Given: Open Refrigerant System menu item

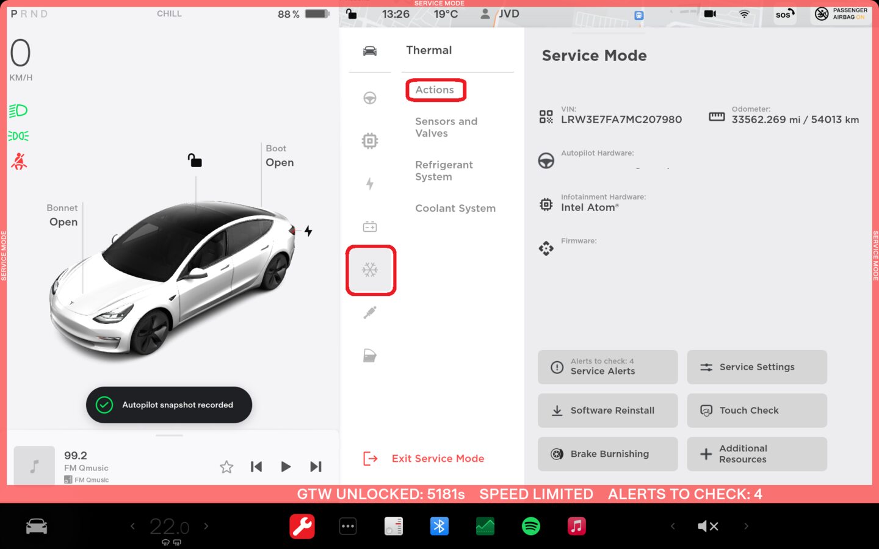Looking at the screenshot, I should (444, 171).
